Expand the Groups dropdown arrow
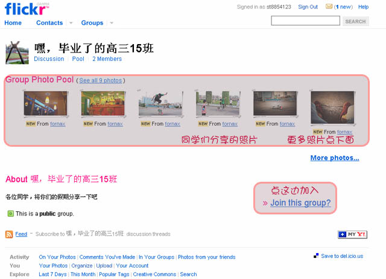 click(112, 23)
